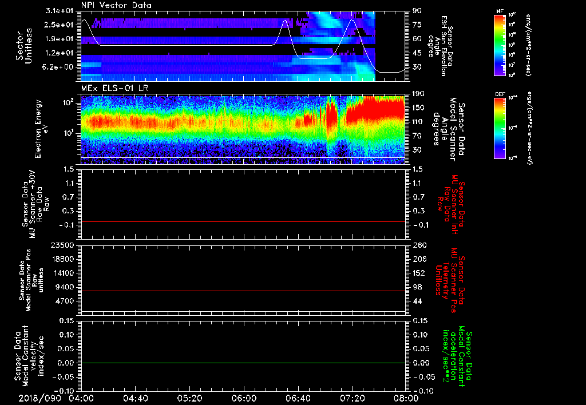The height and width of the screenshot is (405, 586).
Task: Click the DEF energy flux color bar
Action: point(500,128)
